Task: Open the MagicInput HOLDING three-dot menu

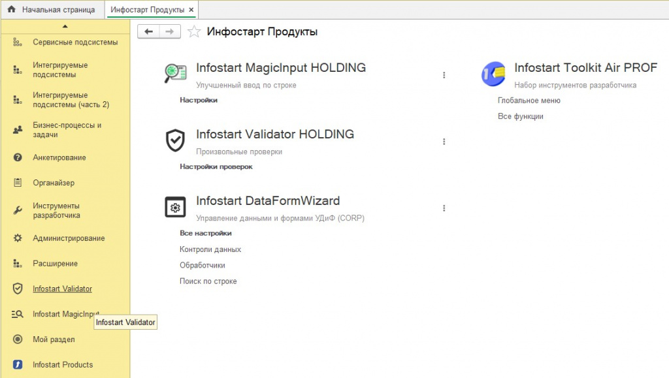Action: 444,75
